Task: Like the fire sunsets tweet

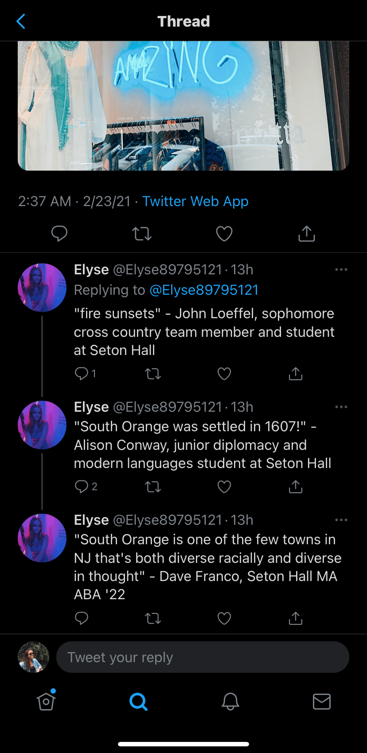Action: 224,374
